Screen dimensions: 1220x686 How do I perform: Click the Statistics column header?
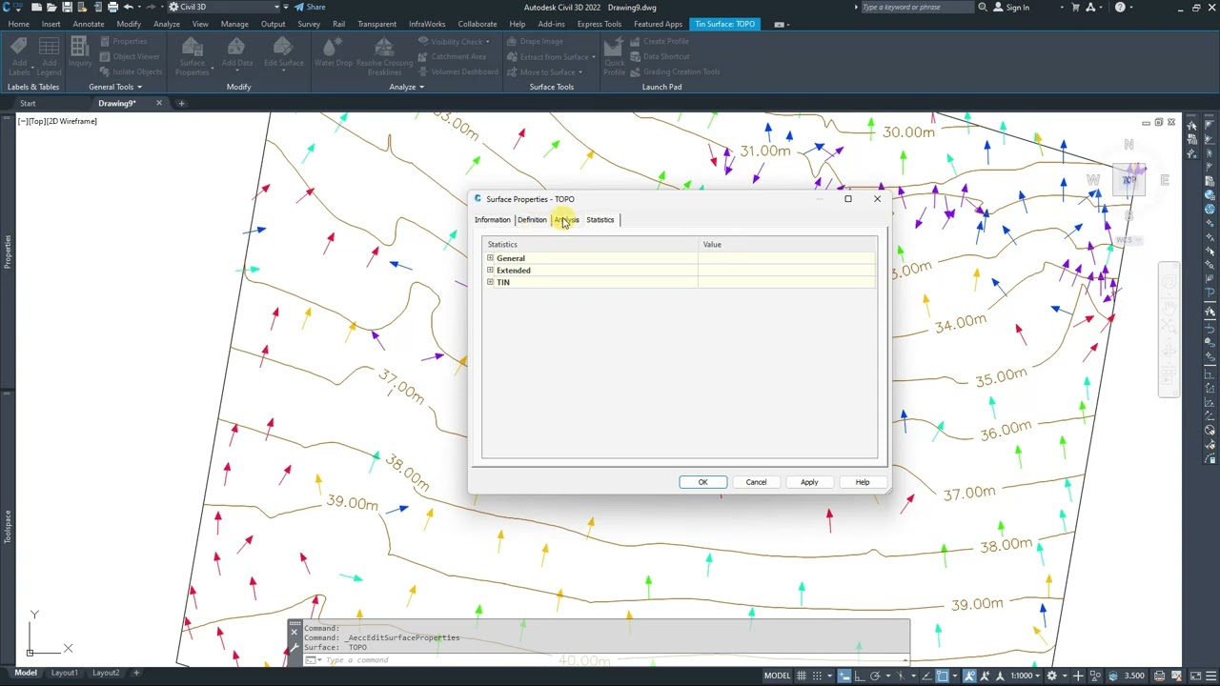(591, 245)
